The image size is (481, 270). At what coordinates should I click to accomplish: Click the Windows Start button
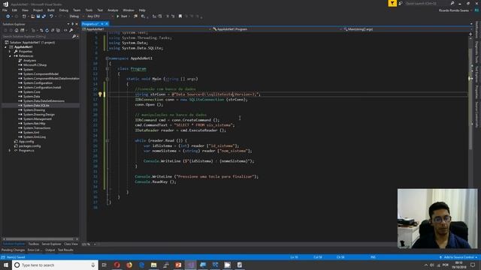tap(6, 265)
